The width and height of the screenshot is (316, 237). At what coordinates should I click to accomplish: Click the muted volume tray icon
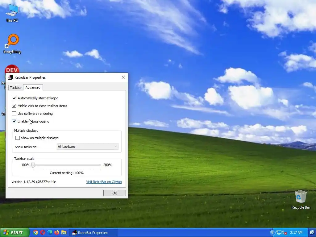click(284, 233)
